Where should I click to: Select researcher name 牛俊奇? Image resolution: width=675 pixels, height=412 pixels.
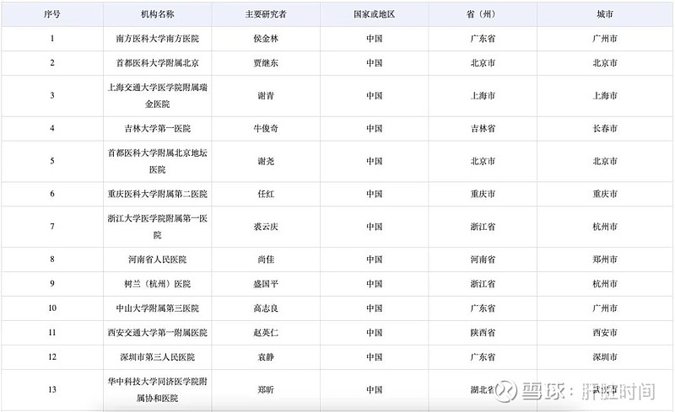266,129
